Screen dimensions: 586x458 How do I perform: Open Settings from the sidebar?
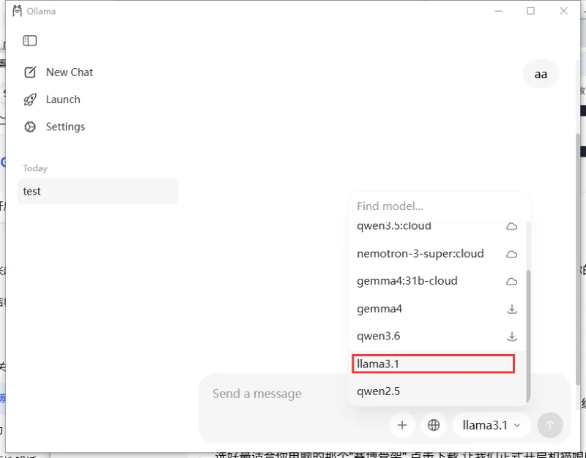(54, 127)
